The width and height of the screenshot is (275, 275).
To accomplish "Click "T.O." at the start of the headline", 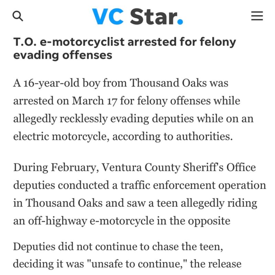I will (25, 42).
